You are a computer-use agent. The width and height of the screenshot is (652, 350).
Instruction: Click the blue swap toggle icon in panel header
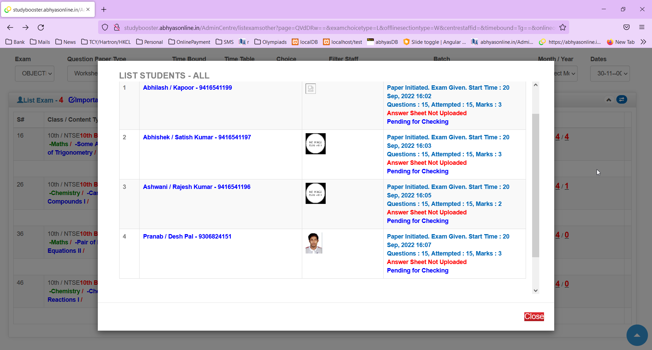pos(621,100)
